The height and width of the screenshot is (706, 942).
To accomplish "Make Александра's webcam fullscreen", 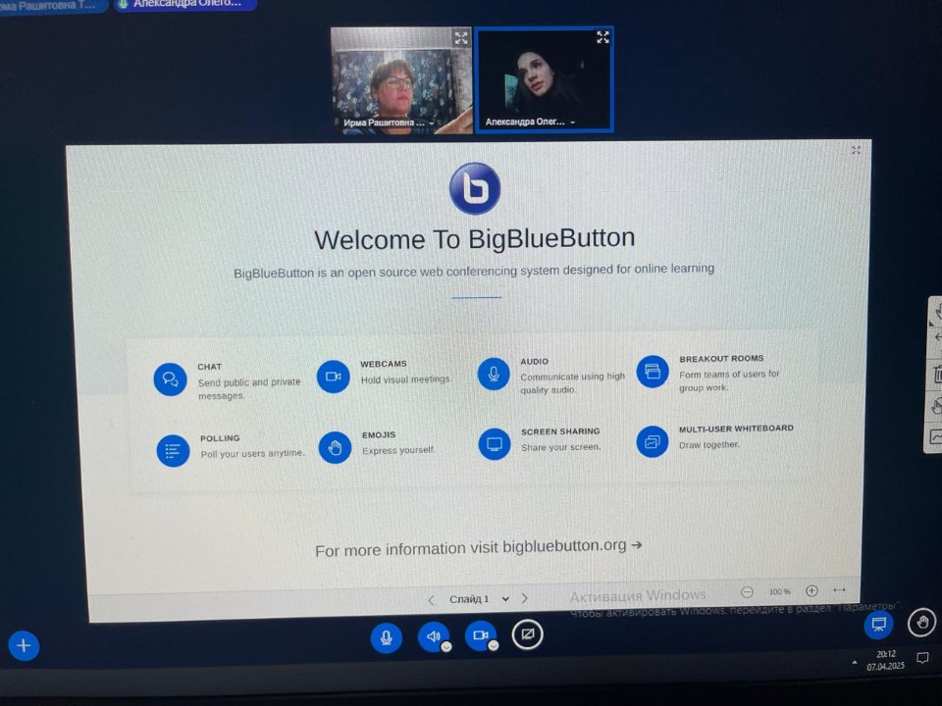I will (602, 37).
